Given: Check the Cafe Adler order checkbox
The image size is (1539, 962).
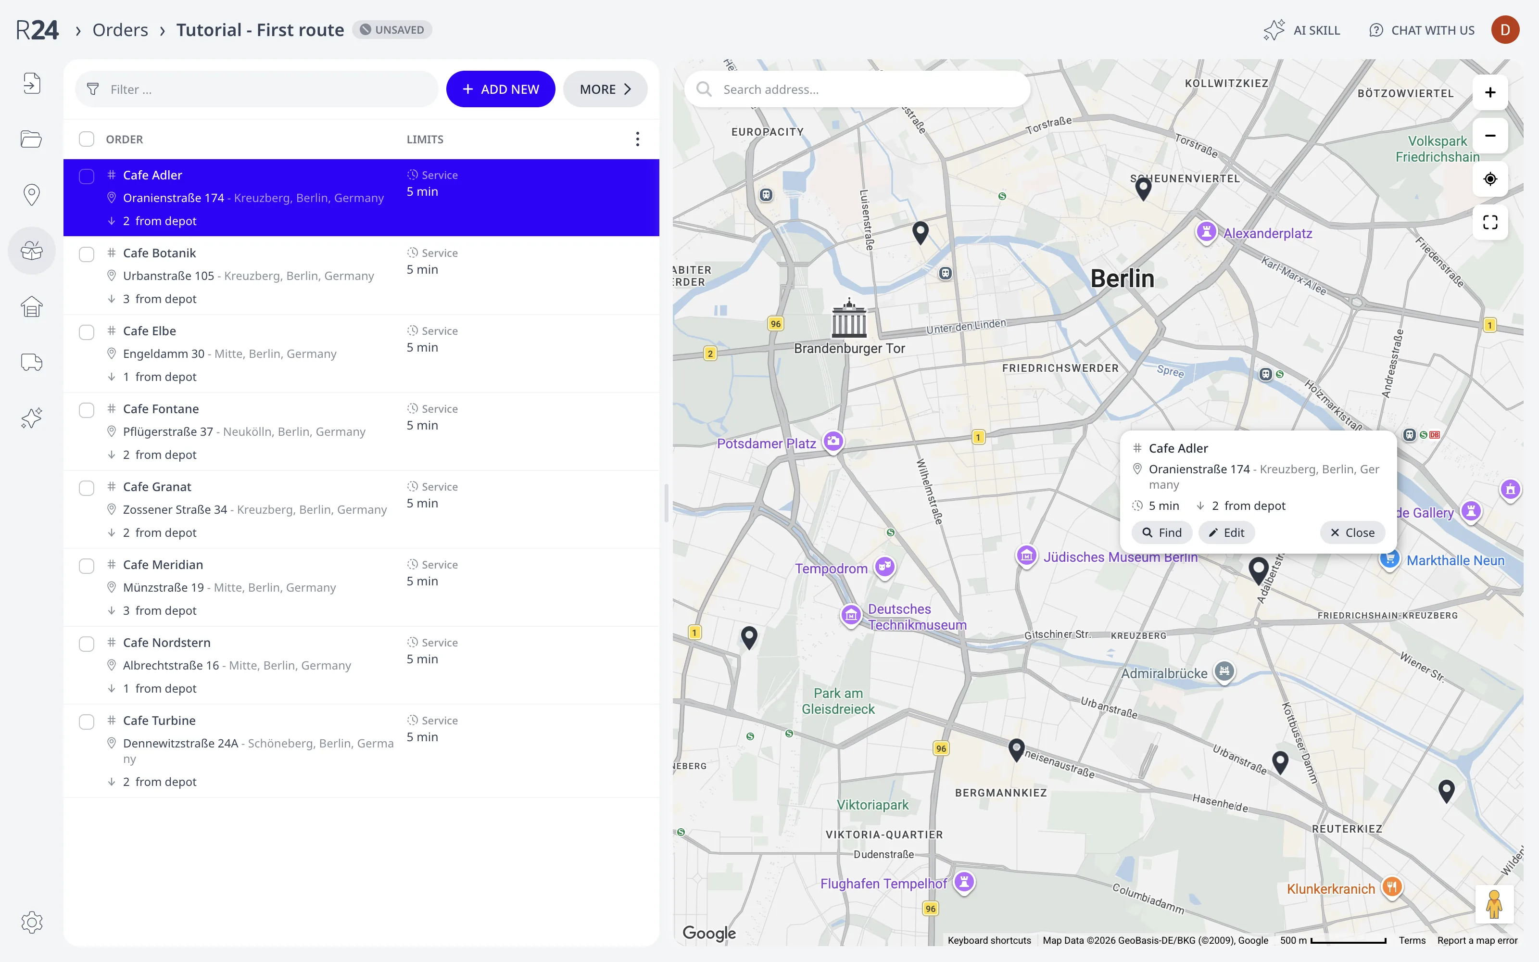Looking at the screenshot, I should (x=87, y=176).
